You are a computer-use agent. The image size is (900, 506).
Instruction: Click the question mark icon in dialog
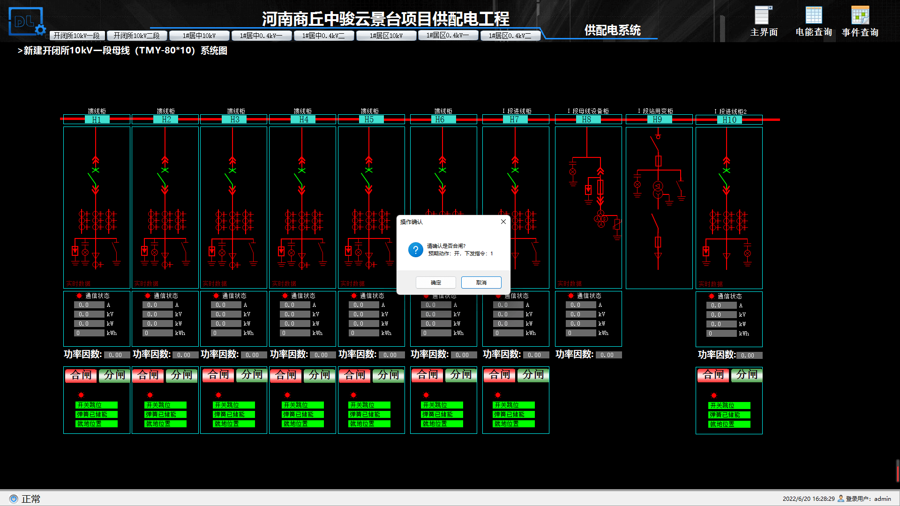pyautogui.click(x=415, y=250)
